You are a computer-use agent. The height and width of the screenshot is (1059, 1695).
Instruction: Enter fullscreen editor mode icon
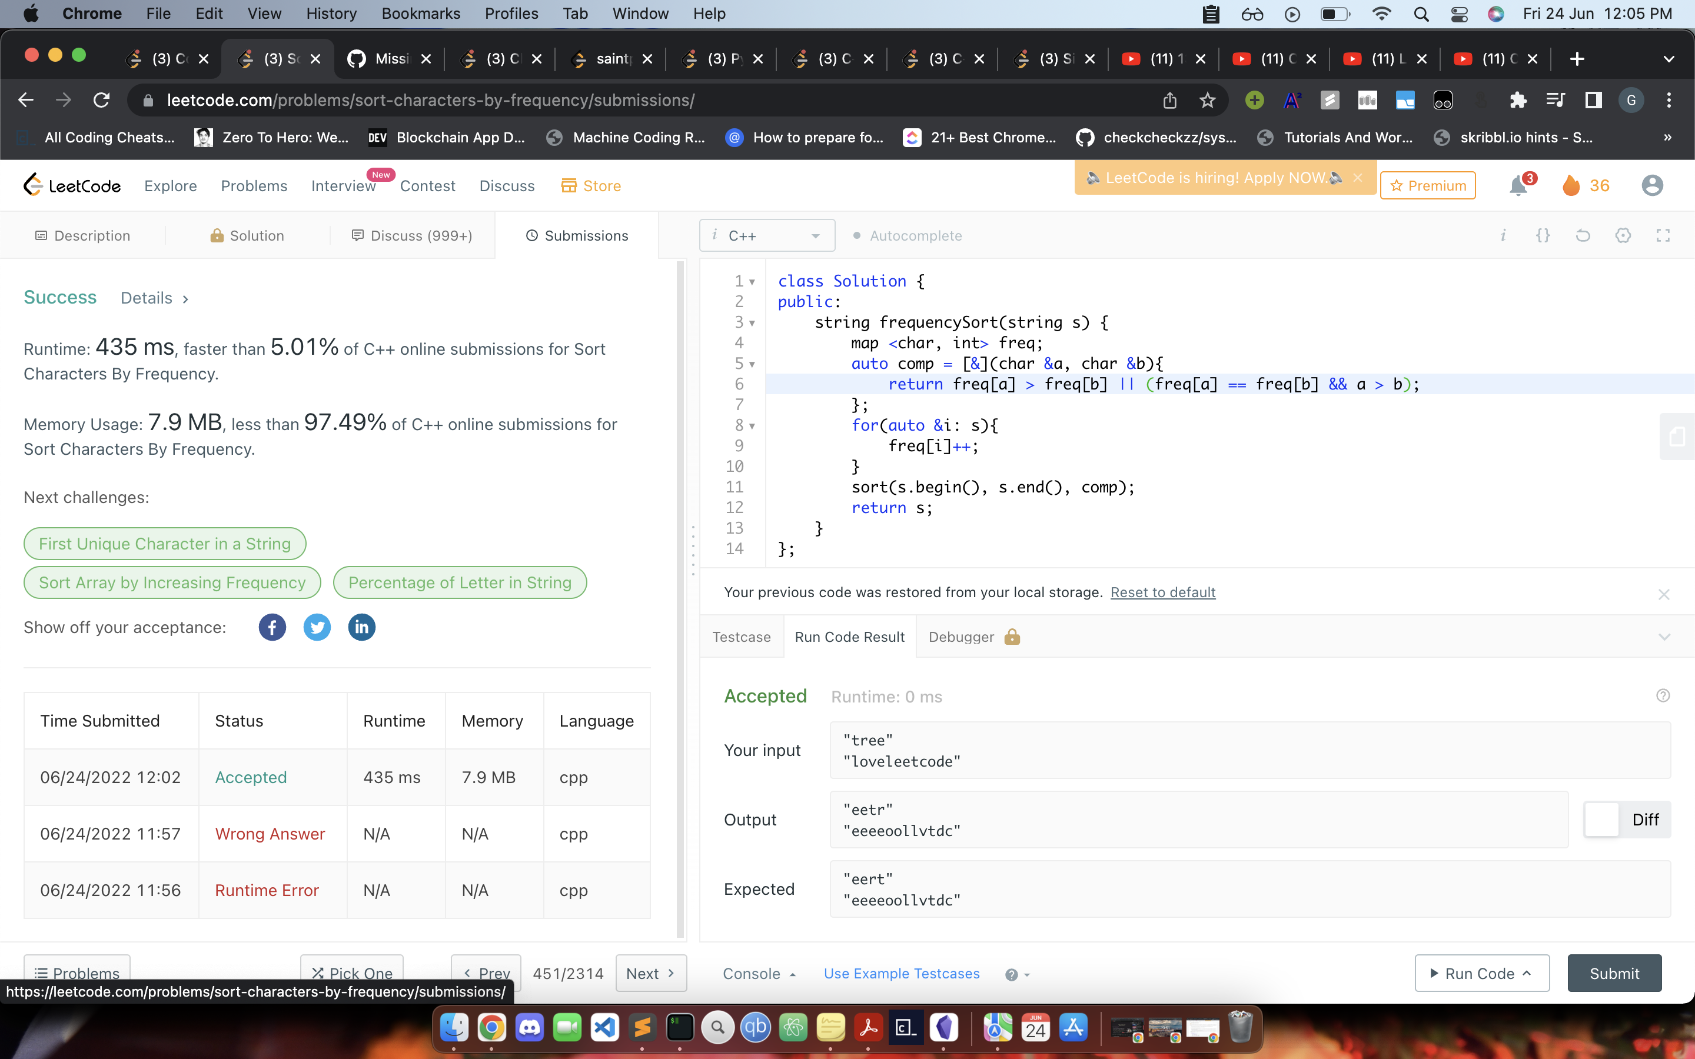tap(1663, 235)
